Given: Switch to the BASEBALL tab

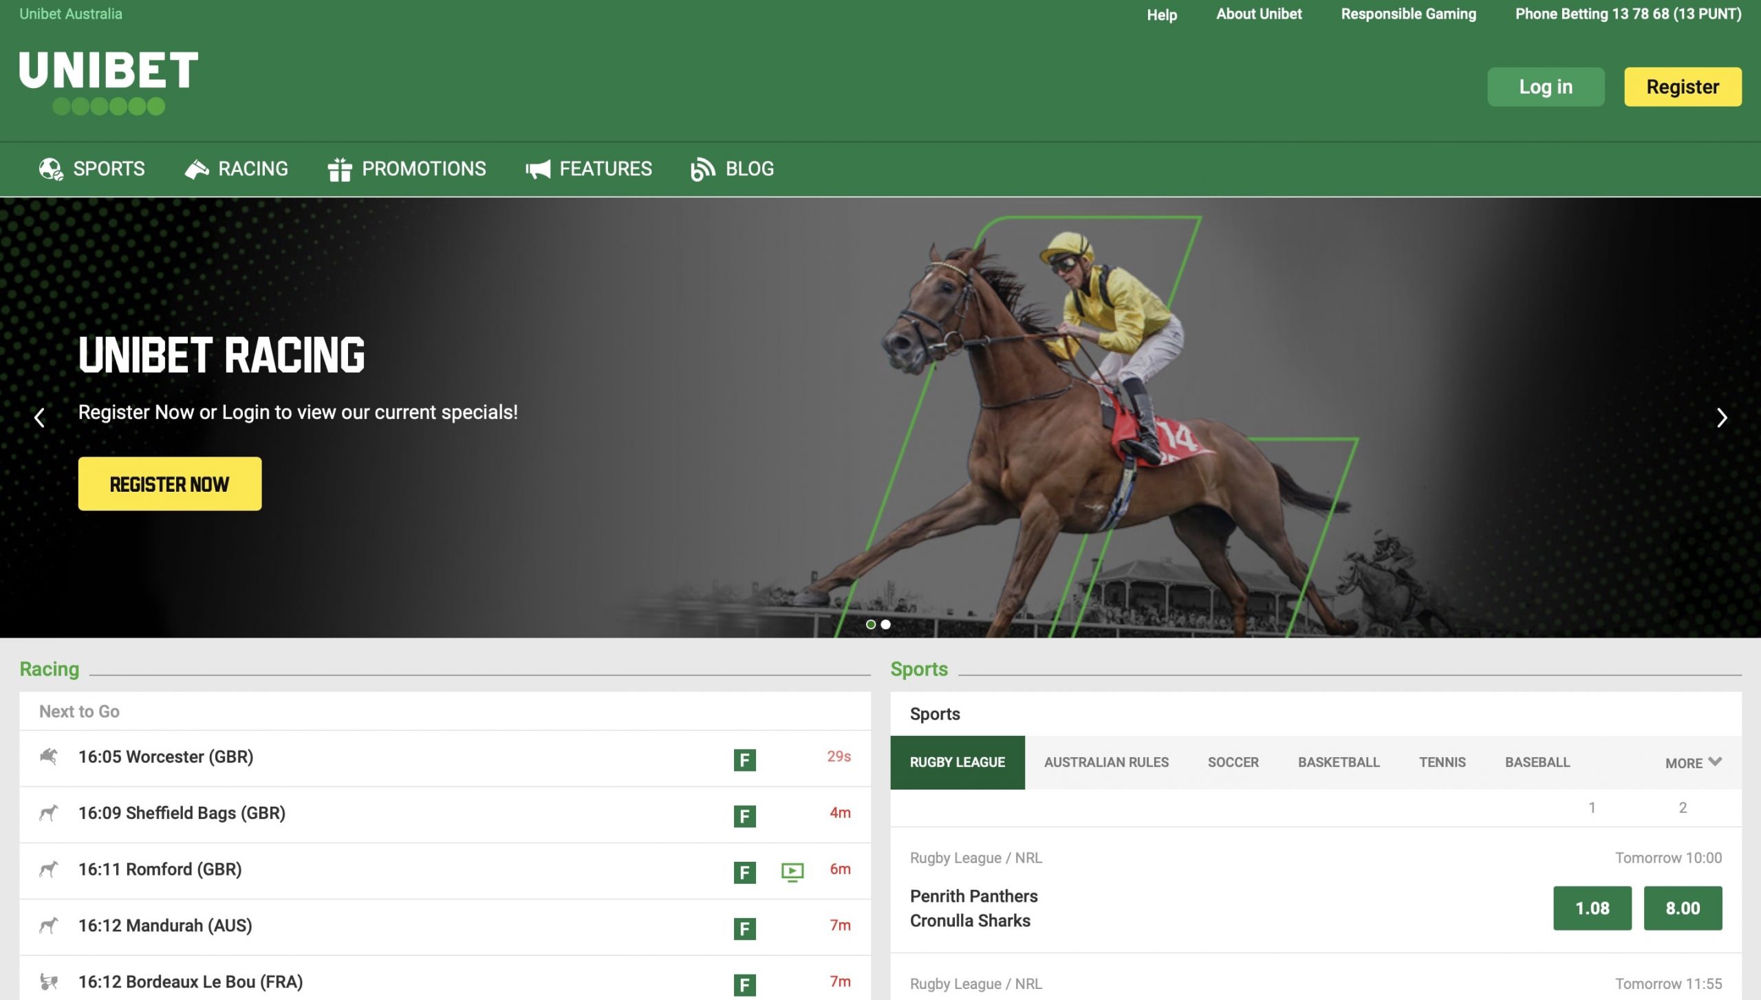Looking at the screenshot, I should click(x=1537, y=763).
